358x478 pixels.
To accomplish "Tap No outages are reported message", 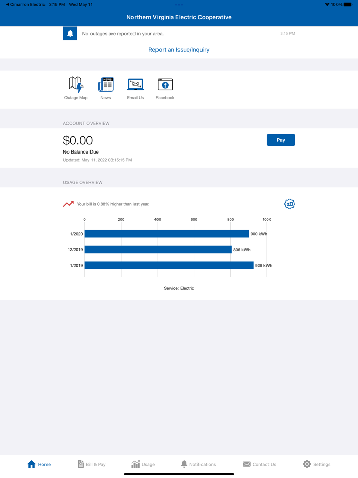I will pyautogui.click(x=123, y=34).
